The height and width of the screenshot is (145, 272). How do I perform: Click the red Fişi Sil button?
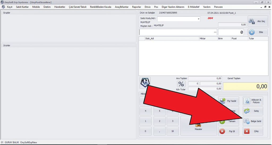click(x=228, y=131)
